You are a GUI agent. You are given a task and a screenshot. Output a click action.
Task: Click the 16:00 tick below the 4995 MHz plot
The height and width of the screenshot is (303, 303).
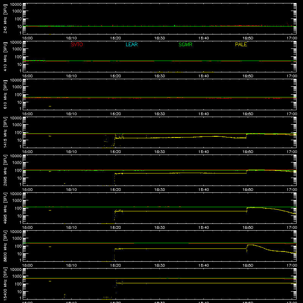pyautogui.click(x=27, y=228)
